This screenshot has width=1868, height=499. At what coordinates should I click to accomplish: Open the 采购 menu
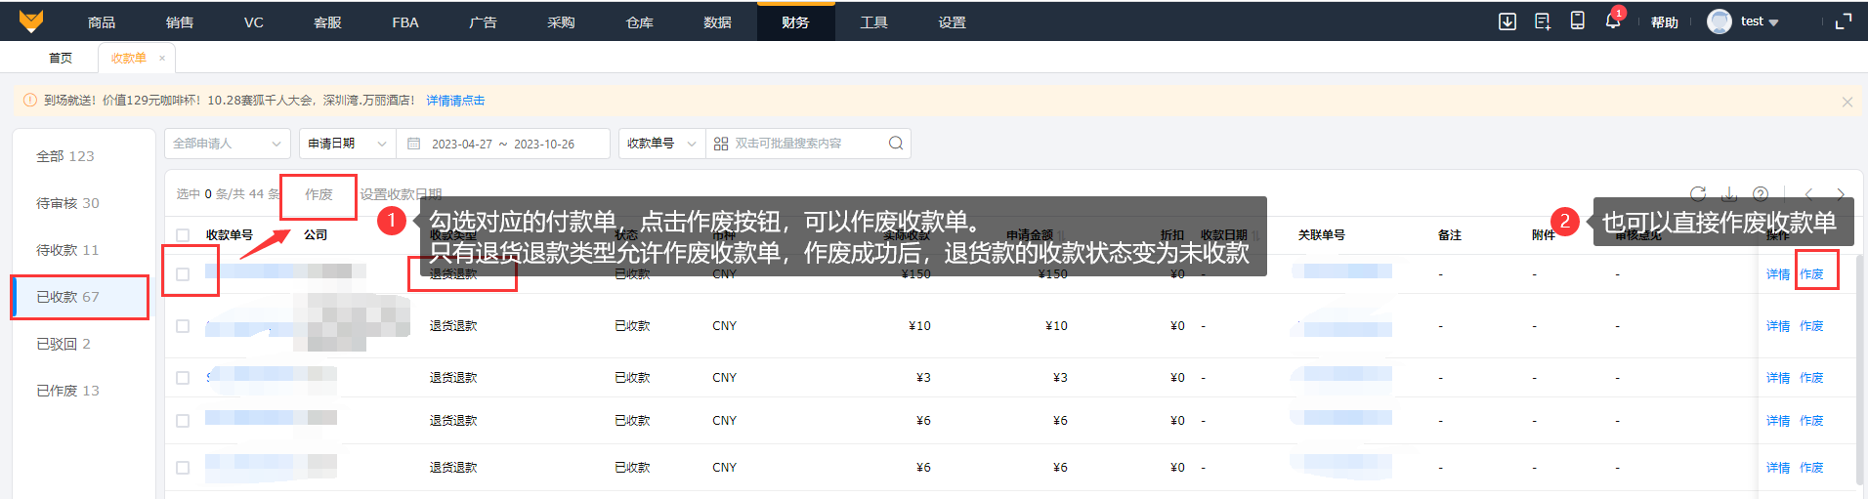click(x=561, y=22)
